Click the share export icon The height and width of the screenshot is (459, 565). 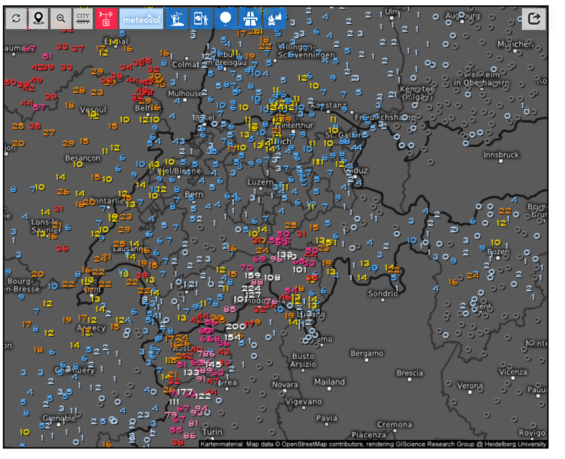[x=533, y=18]
